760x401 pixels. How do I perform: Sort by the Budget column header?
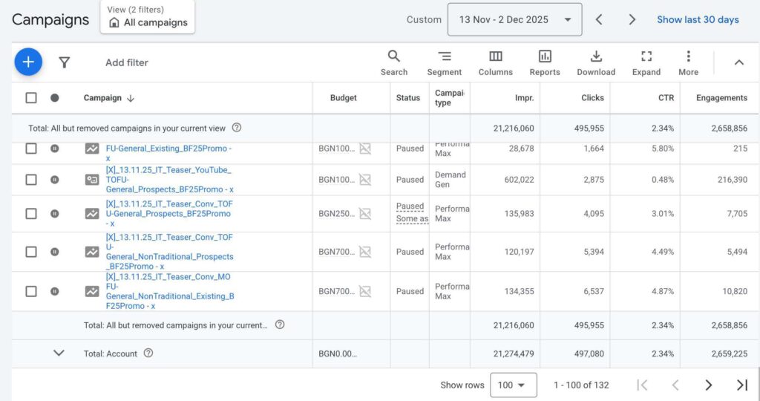click(343, 98)
